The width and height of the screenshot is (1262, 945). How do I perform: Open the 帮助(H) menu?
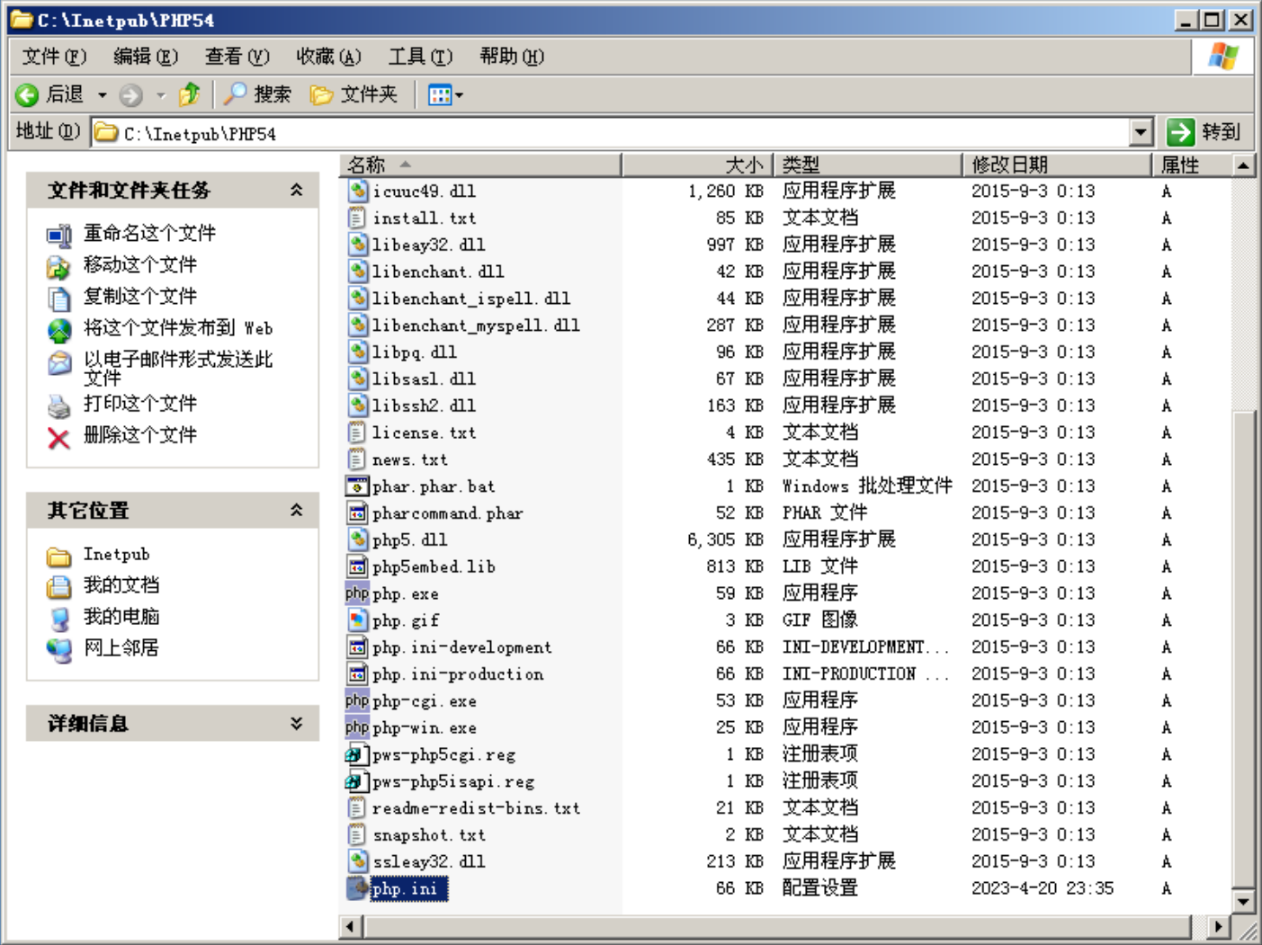click(x=512, y=57)
